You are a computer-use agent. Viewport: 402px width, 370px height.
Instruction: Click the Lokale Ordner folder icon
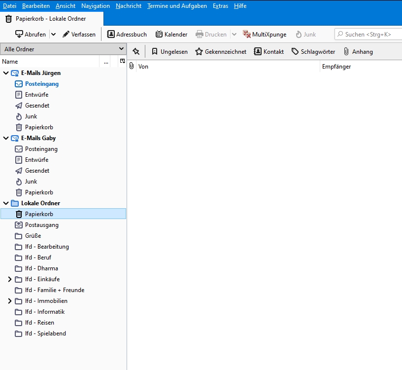point(15,203)
